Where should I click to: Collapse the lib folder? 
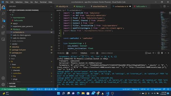pos(12,62)
